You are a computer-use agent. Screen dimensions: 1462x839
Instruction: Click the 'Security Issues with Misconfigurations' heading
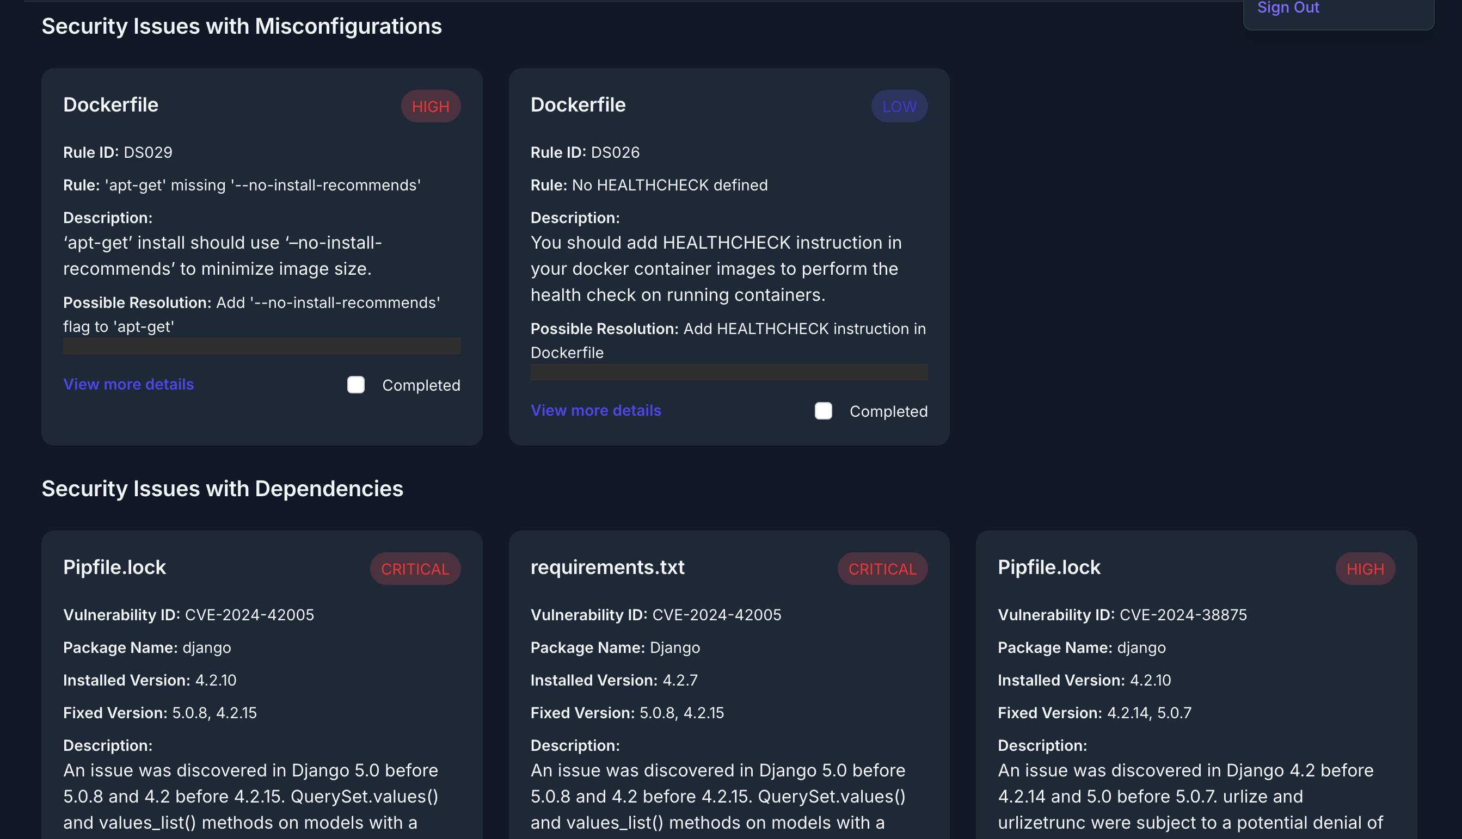242,26
